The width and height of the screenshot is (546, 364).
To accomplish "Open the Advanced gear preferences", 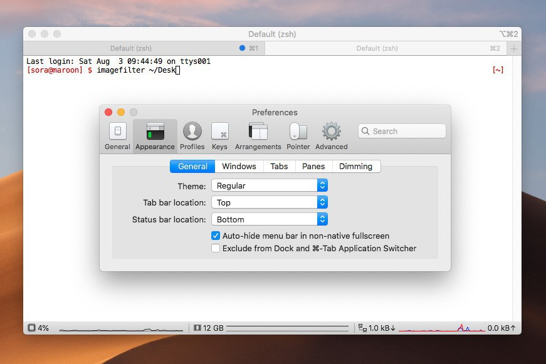I will coord(331,132).
